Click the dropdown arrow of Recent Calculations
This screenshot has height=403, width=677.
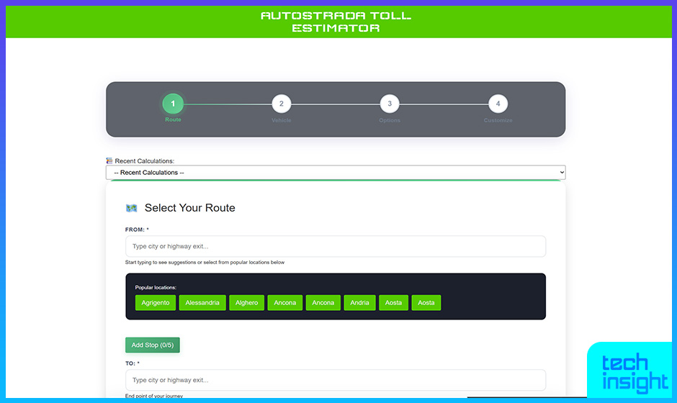(560, 173)
